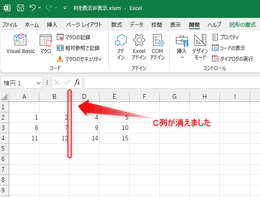The width and height of the screenshot is (260, 197).
Task: Toggle デザイン モード
Action: (x=200, y=47)
